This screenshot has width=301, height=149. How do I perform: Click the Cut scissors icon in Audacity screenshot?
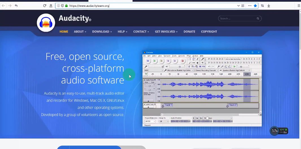click(x=189, y=67)
